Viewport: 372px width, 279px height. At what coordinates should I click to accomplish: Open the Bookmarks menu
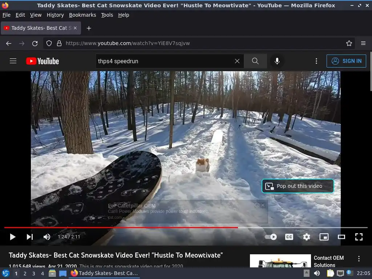[x=82, y=15]
